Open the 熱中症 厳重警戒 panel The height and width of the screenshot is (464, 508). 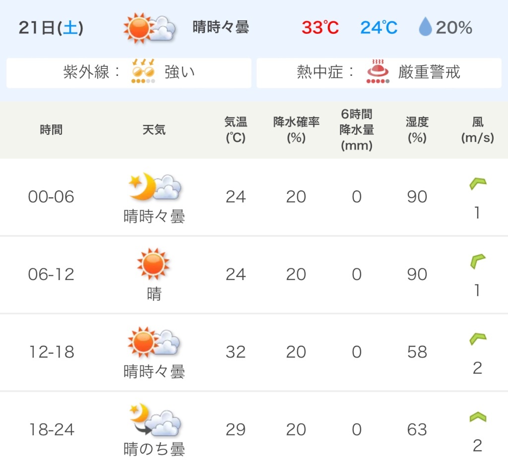(379, 73)
